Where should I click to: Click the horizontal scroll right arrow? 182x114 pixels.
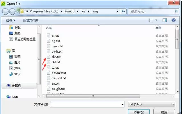coord(173,96)
